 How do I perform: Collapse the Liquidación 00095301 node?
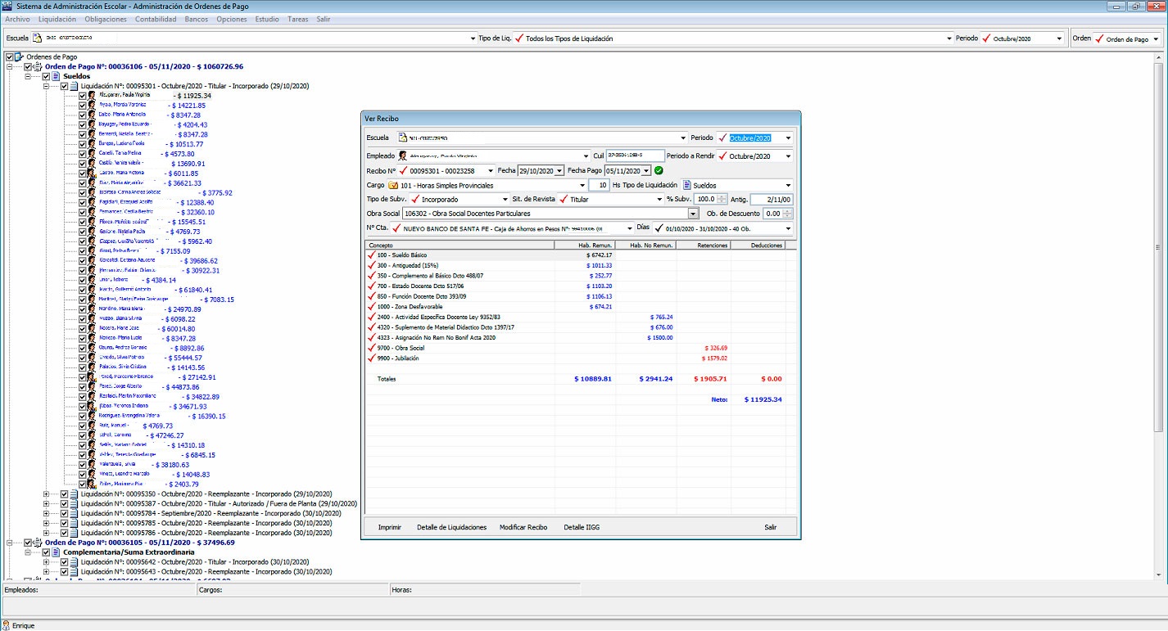(46, 86)
